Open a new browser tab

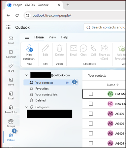click(x=68, y=5)
